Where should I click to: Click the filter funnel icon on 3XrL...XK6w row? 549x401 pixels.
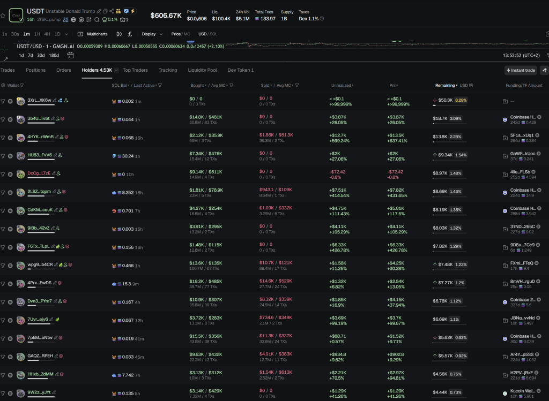pos(3,101)
